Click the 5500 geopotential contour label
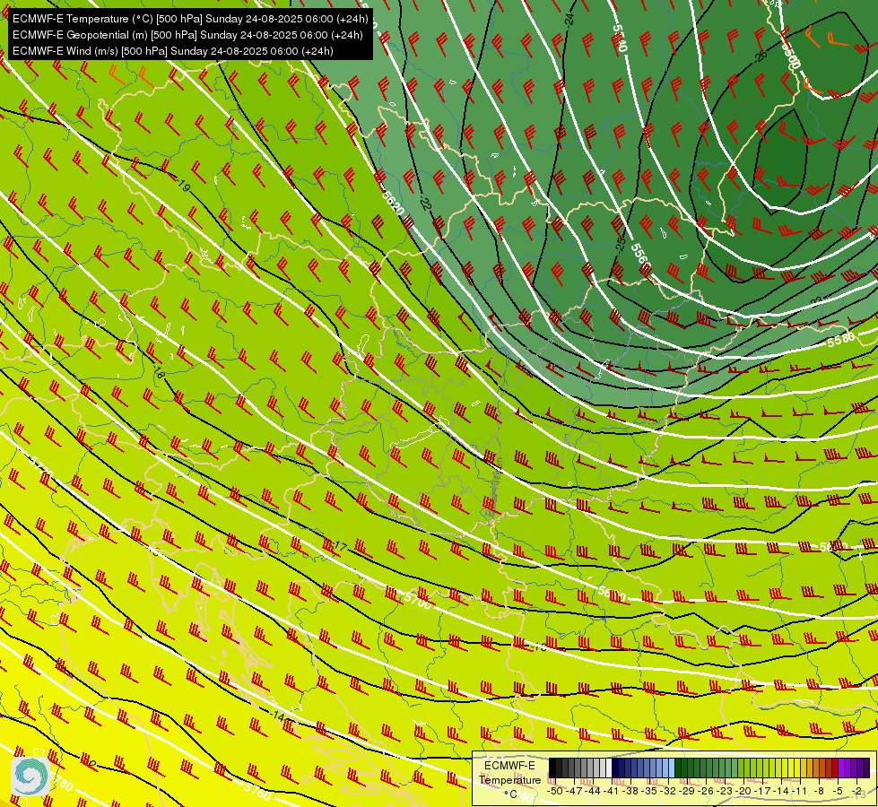This screenshot has height=807, width=878. point(792,56)
